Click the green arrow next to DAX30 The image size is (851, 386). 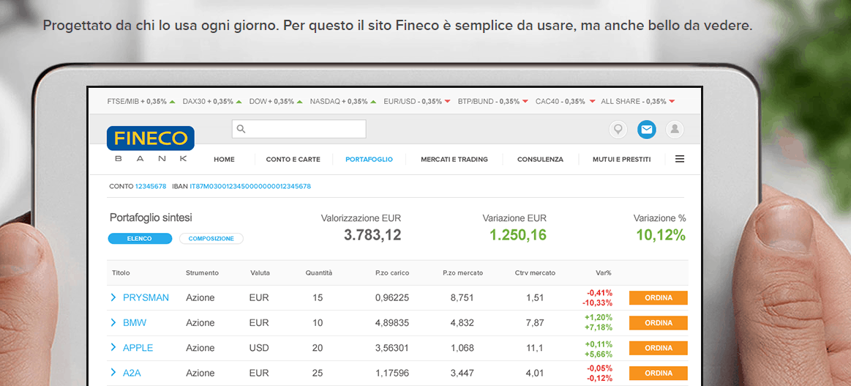(239, 102)
